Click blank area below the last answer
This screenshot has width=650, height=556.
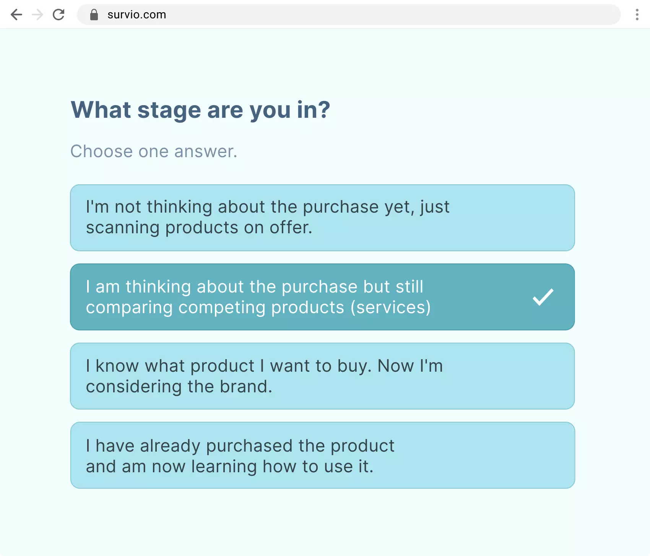(x=322, y=524)
